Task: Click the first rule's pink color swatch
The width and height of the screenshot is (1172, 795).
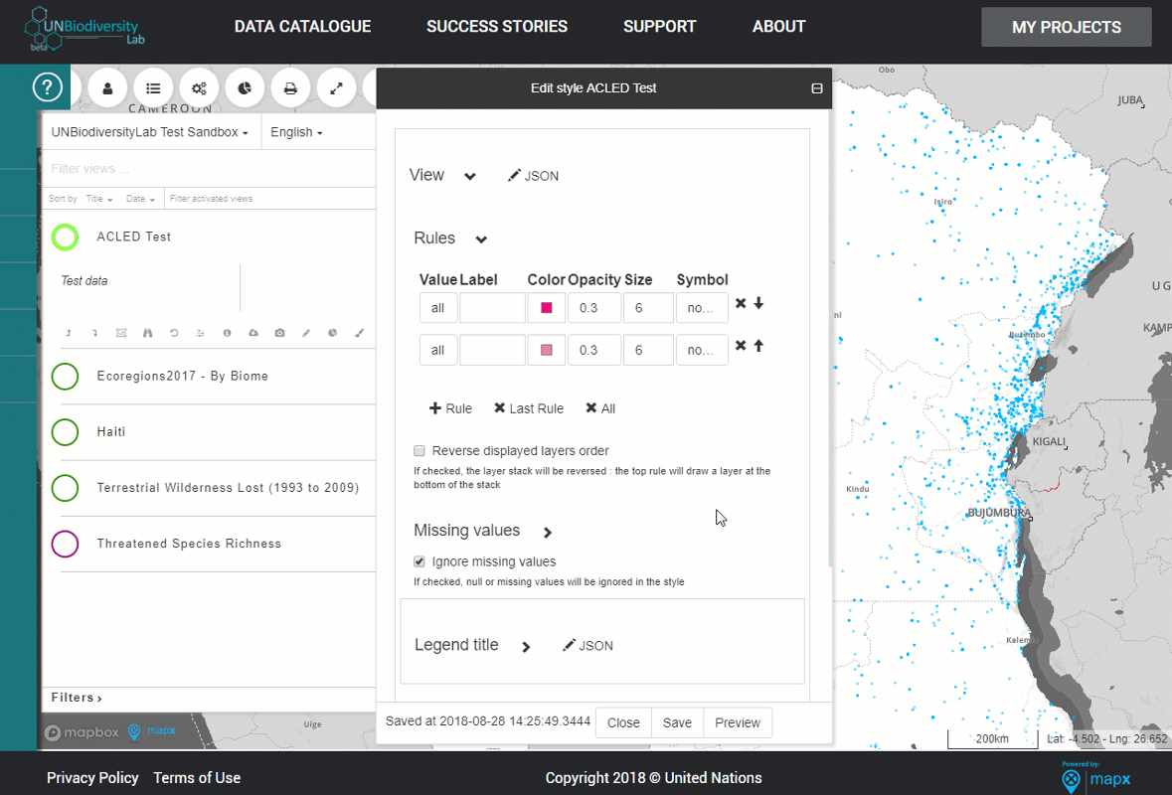Action: 547,308
